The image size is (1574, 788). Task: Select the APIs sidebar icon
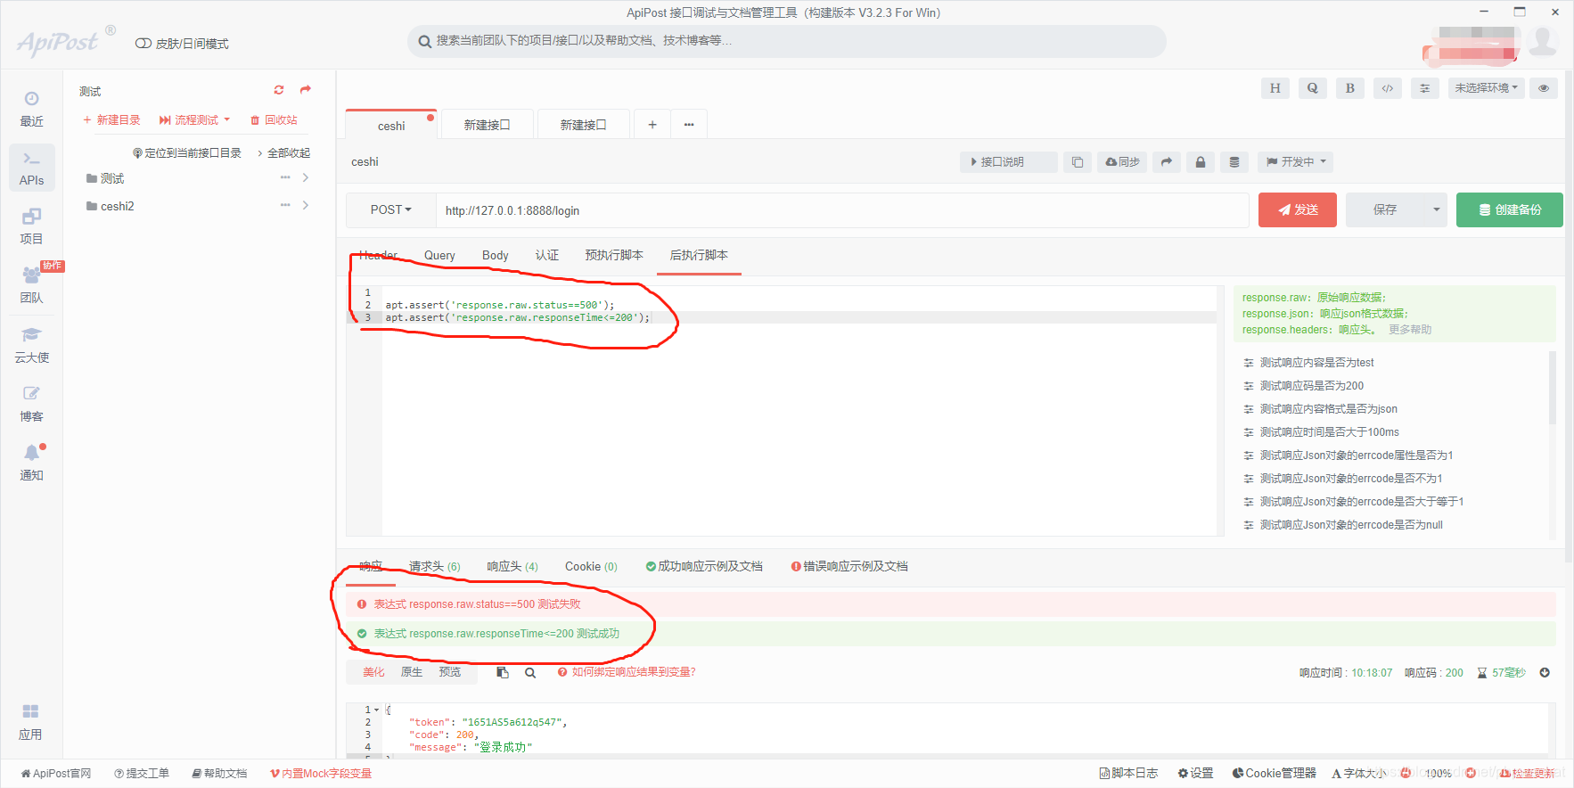(31, 168)
